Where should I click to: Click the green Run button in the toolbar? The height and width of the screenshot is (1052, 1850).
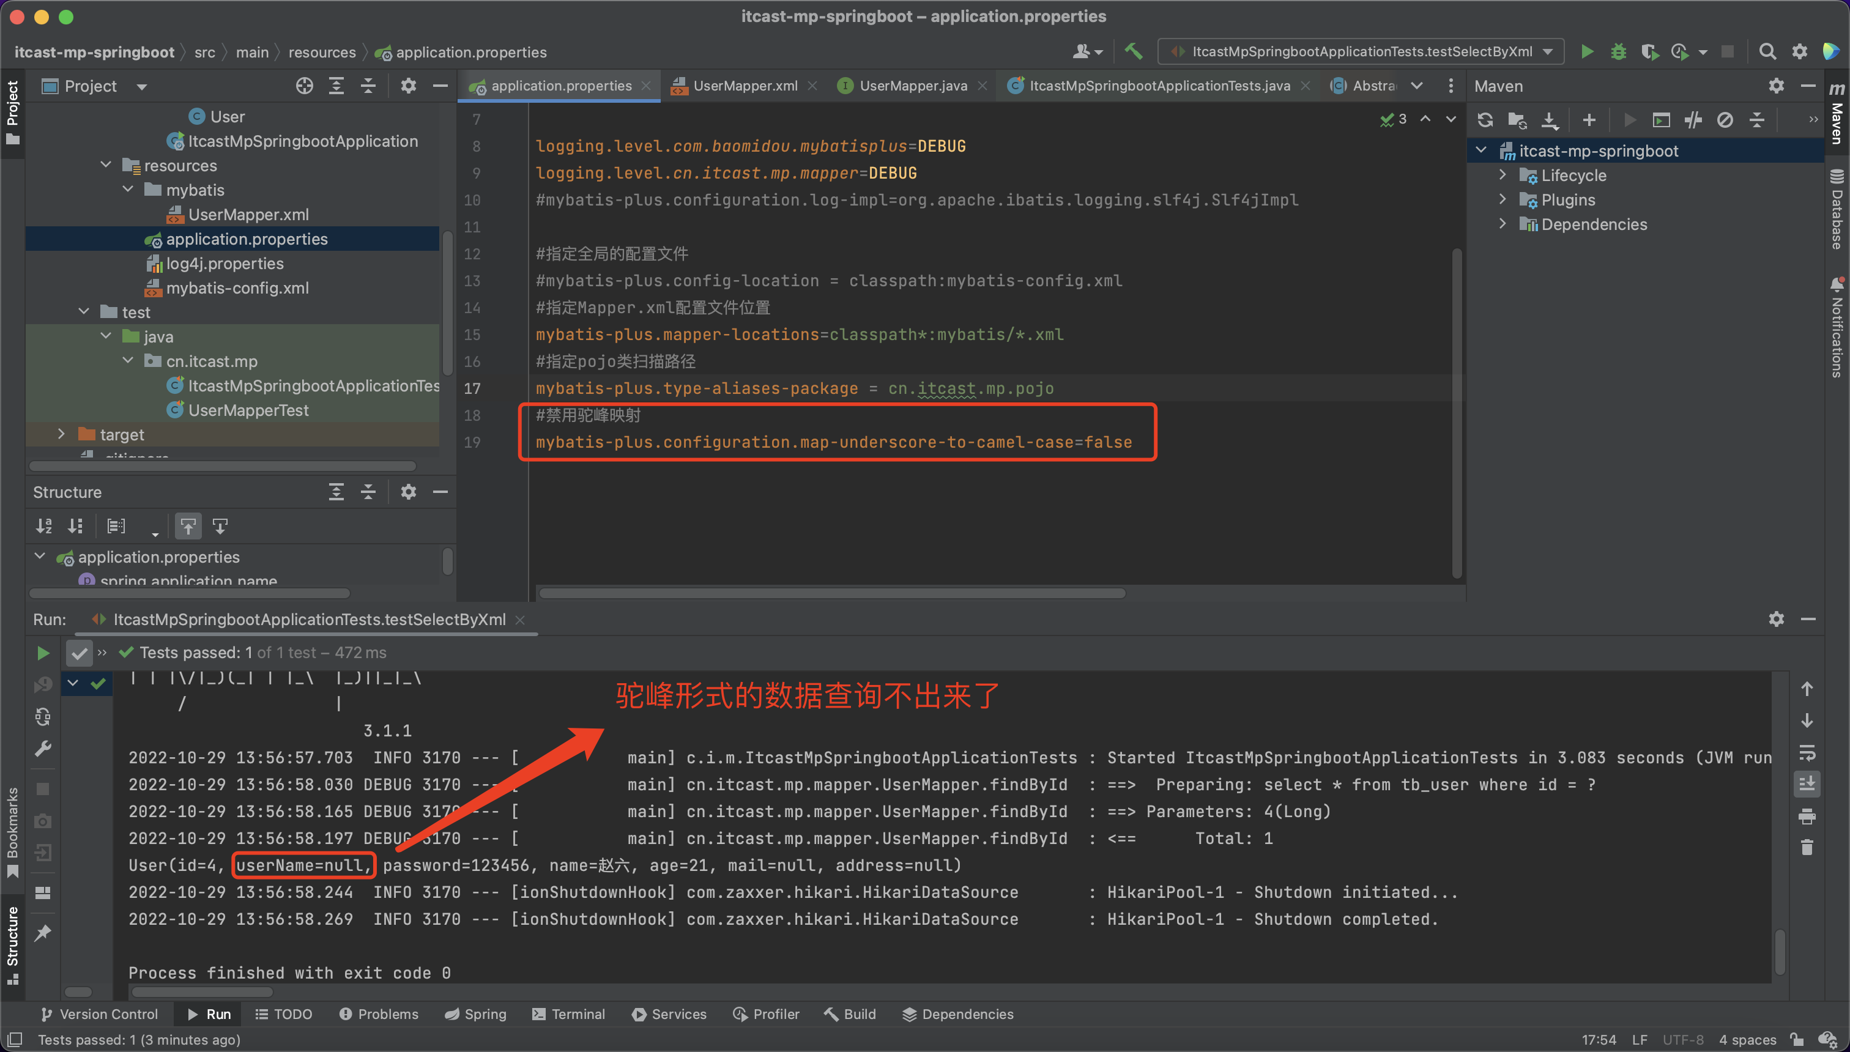pyautogui.click(x=1586, y=51)
